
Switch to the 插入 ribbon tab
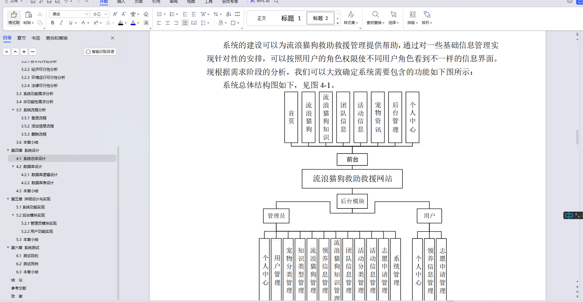coord(121,2)
